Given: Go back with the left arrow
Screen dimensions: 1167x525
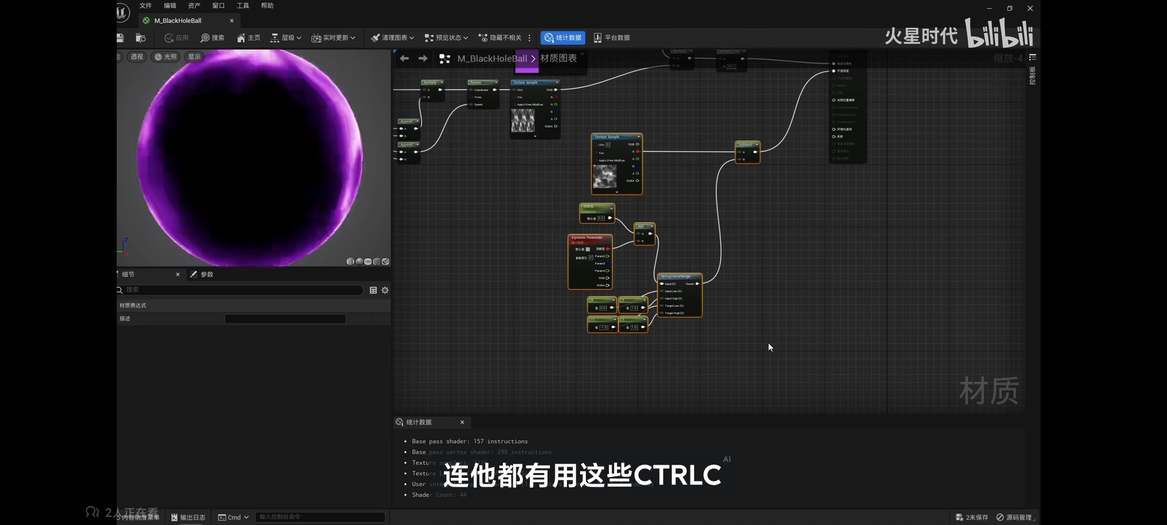Looking at the screenshot, I should pyautogui.click(x=404, y=59).
